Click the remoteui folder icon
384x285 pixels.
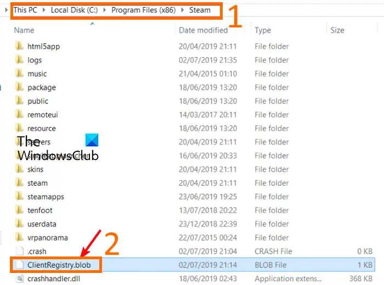click(x=20, y=114)
